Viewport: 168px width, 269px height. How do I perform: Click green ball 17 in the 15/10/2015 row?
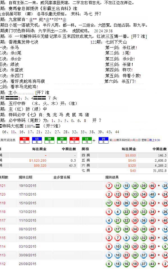[109, 203]
